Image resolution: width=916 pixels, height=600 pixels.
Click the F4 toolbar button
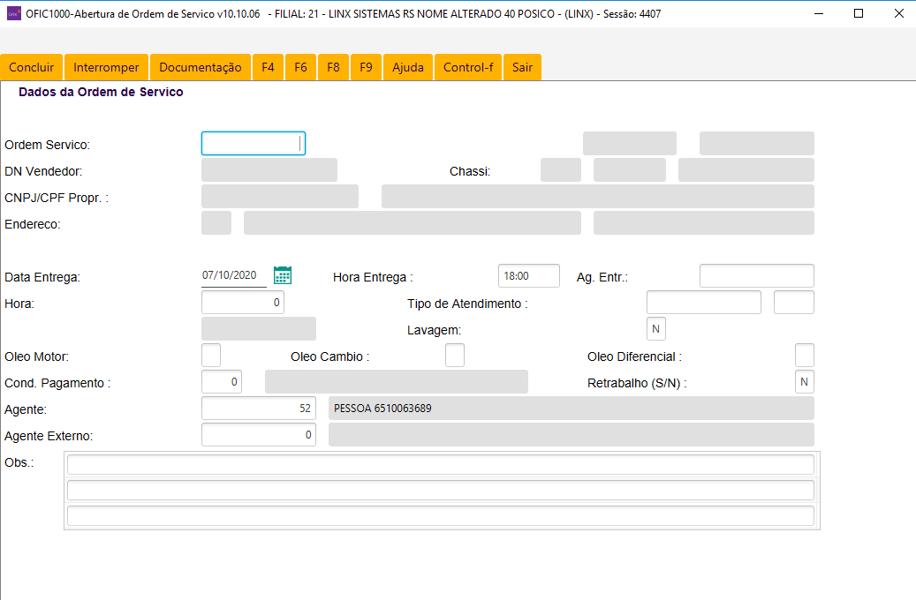click(269, 67)
